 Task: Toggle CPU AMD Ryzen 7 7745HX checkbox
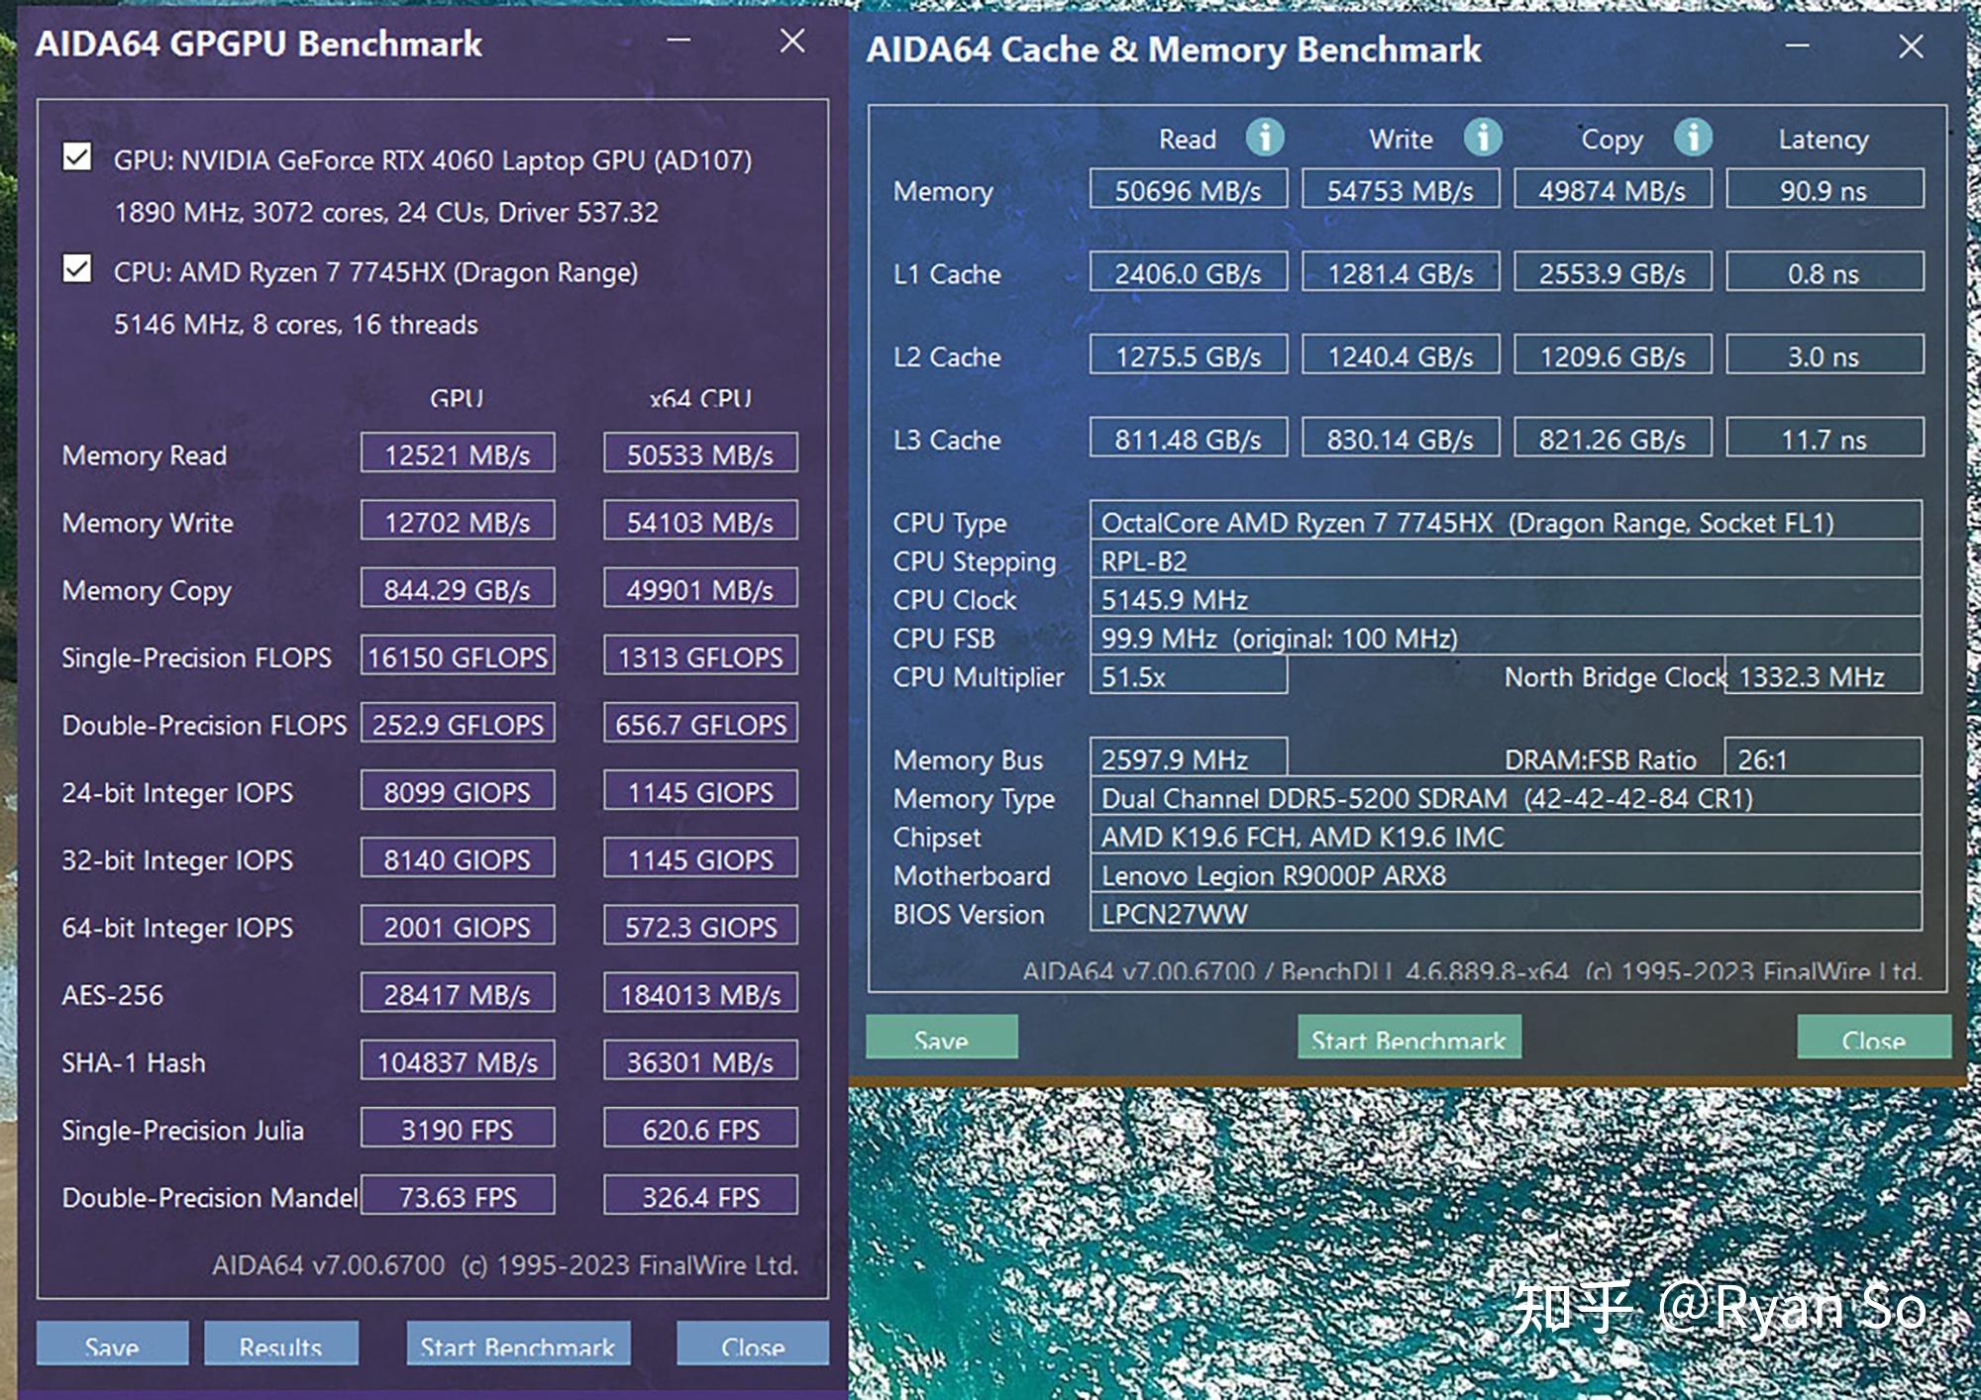[x=76, y=269]
